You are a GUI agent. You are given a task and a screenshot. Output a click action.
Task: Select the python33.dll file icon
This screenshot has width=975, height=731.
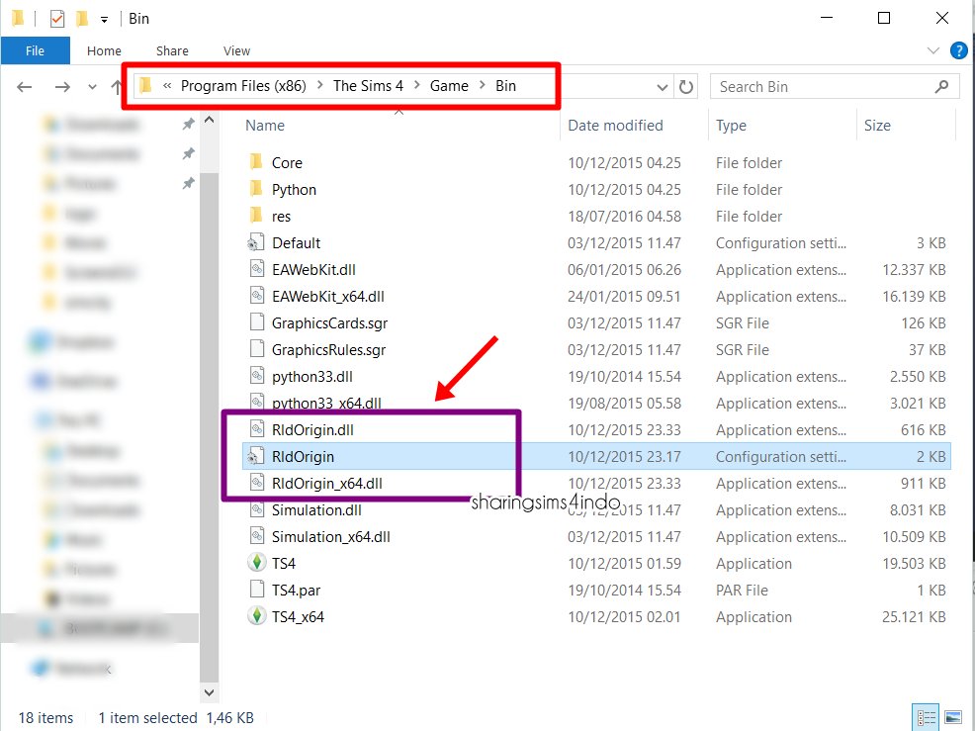pyautogui.click(x=257, y=377)
